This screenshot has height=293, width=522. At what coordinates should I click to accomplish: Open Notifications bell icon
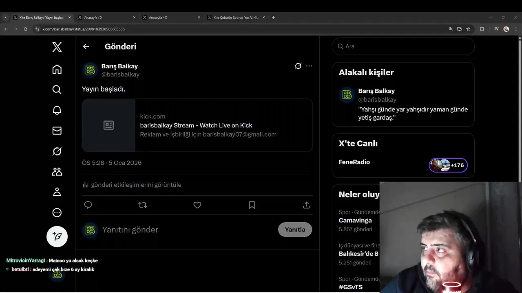pyautogui.click(x=57, y=110)
